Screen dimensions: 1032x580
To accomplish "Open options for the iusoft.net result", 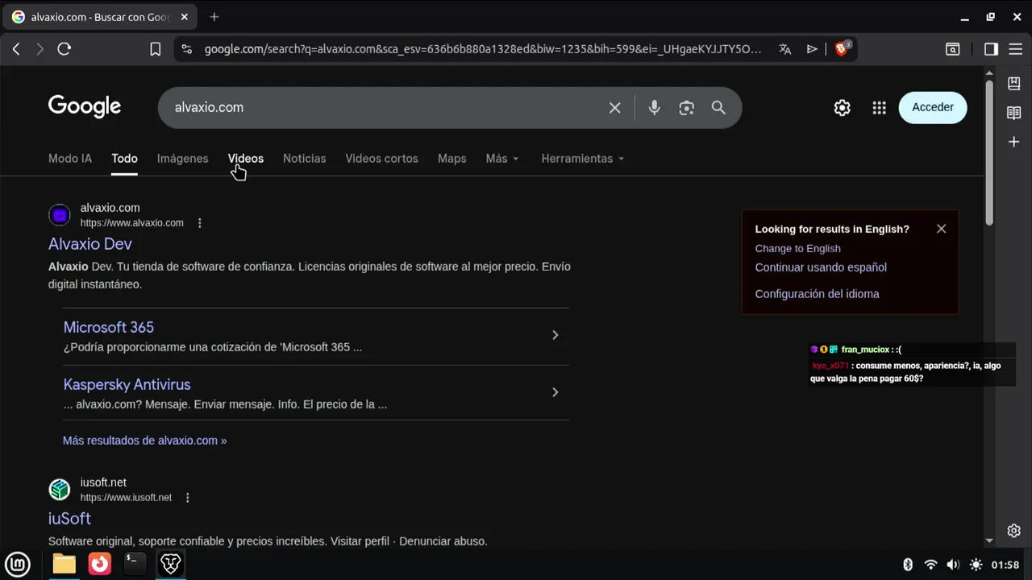I will [187, 498].
